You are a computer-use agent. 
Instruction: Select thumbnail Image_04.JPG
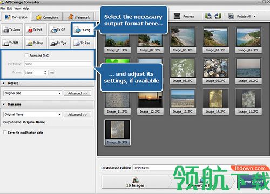215,40
